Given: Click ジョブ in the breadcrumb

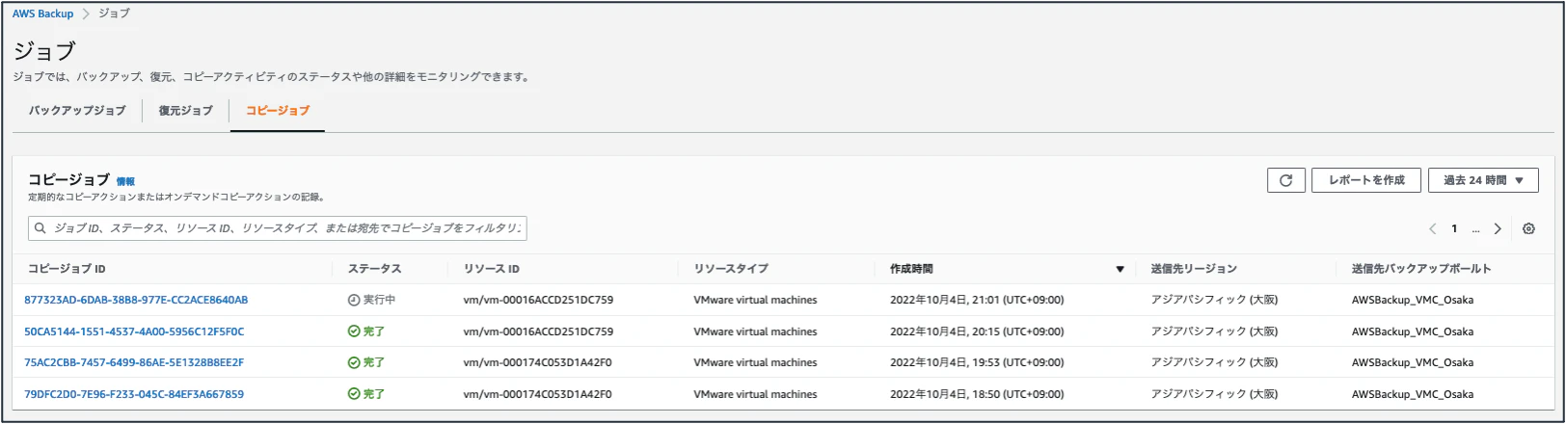Looking at the screenshot, I should (x=114, y=13).
